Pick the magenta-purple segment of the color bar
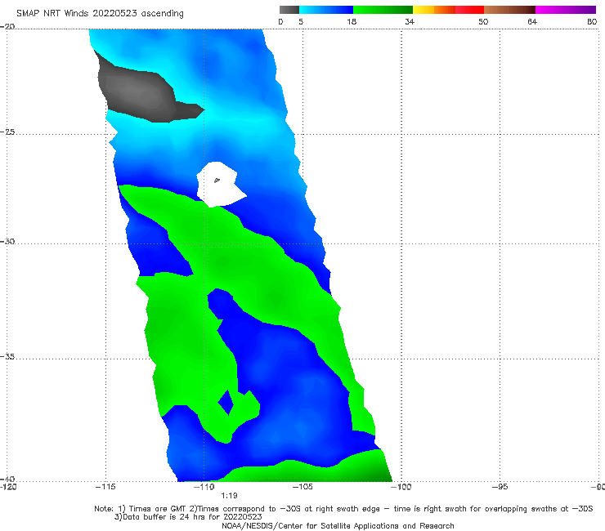The image size is (605, 531). (x=566, y=10)
